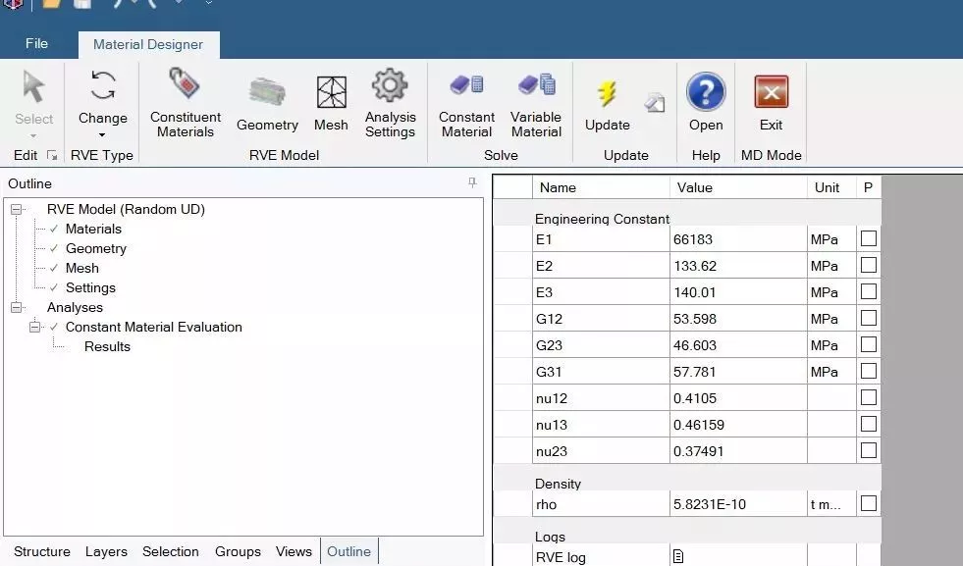Open the Mesh ribbon icon
Viewport: 963px width, 566px height.
click(331, 92)
